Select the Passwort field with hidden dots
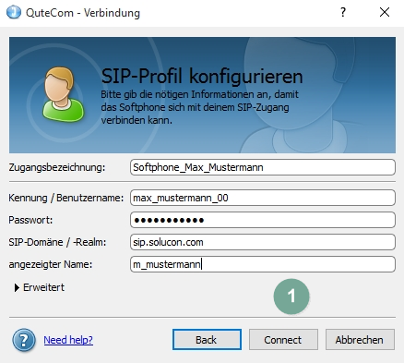Viewport: 404px width, 363px height. 263,220
